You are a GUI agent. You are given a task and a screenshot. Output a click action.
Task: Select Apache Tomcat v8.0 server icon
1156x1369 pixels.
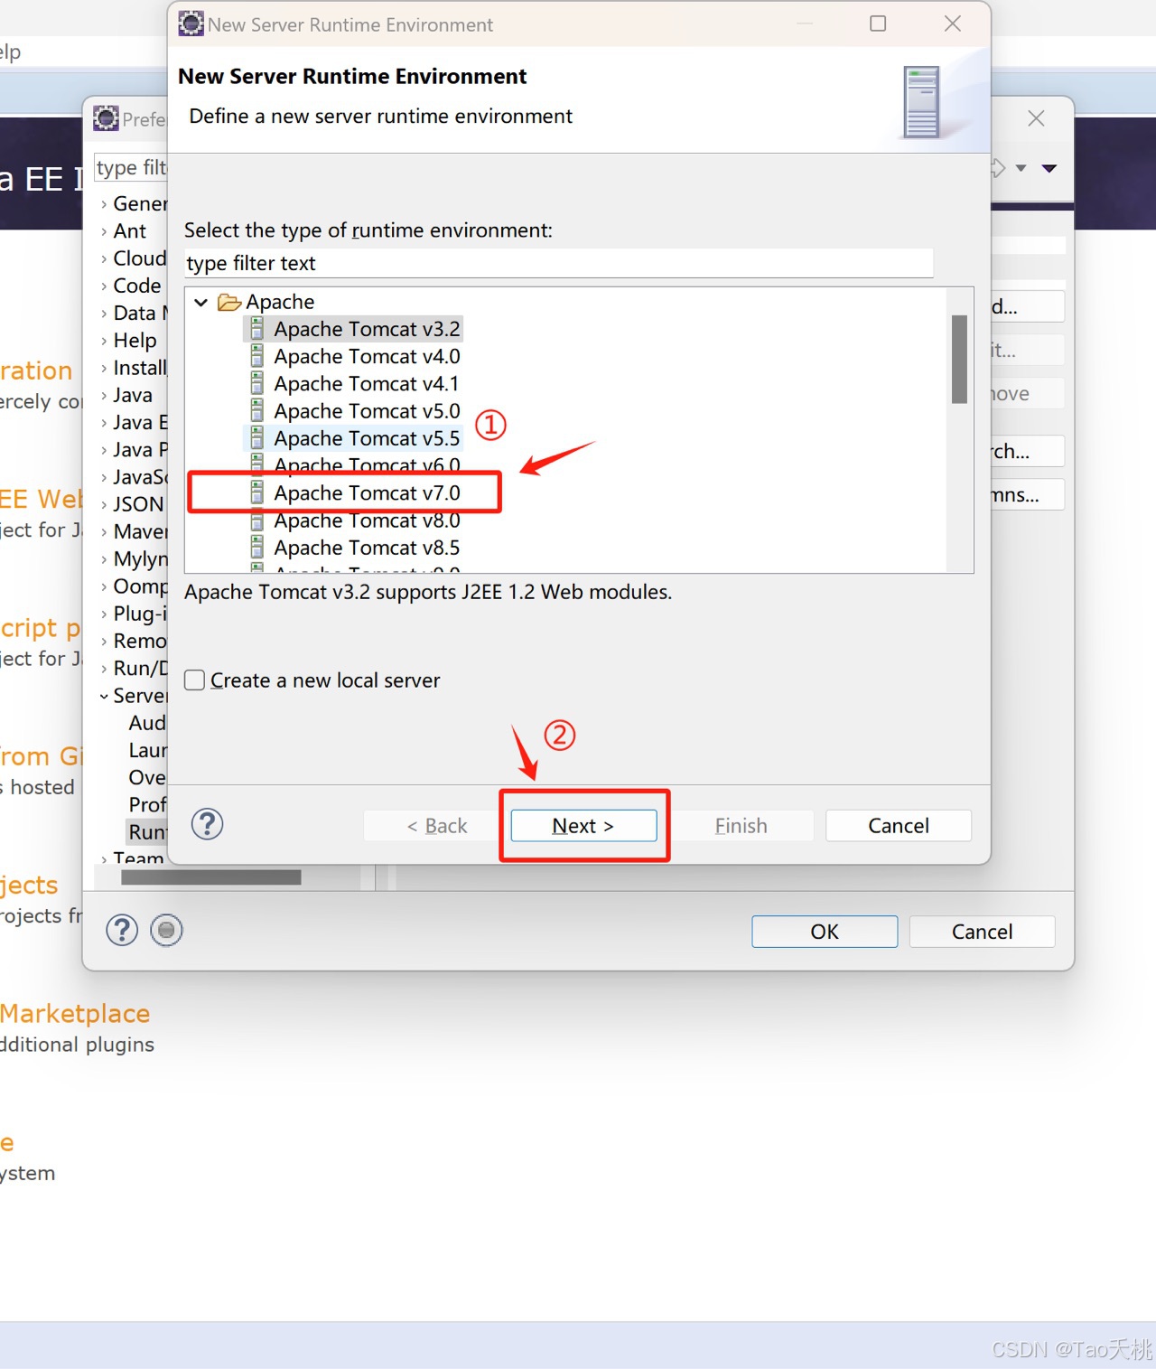(x=257, y=520)
